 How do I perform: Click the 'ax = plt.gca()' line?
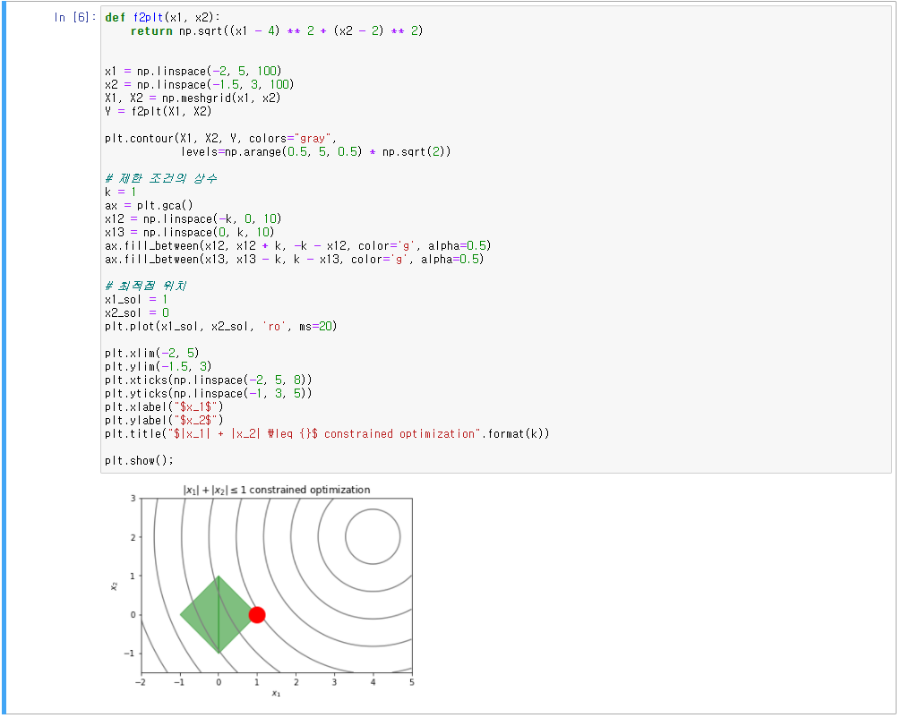(149, 206)
